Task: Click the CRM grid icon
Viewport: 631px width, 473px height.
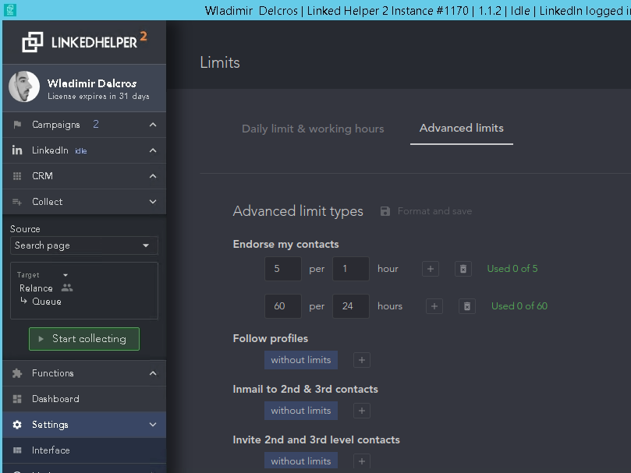Action: [17, 176]
